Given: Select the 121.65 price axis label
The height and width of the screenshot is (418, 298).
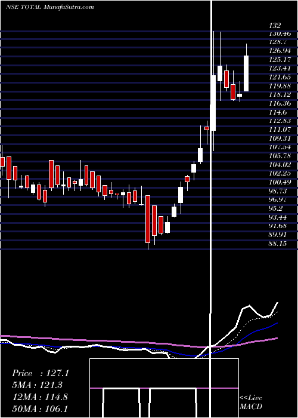Looking at the screenshot, I should pyautogui.click(x=280, y=77).
